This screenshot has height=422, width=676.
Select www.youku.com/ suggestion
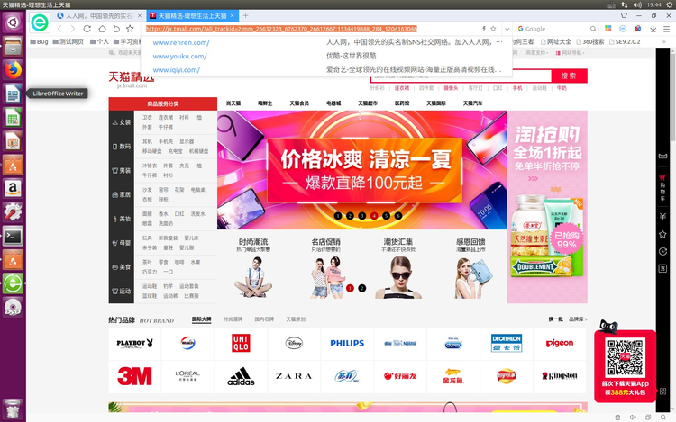click(179, 57)
